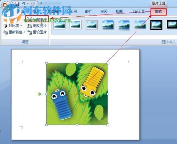The height and width of the screenshot is (144, 177).
Task: Apply the seventh picture style with double black frame
Action: coord(156,25)
